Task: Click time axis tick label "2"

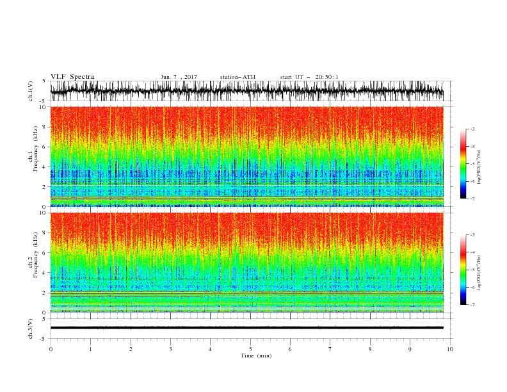Action: coord(131,349)
